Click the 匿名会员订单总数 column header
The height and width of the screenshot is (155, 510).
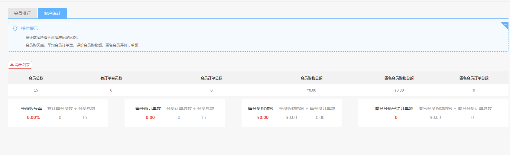474,78
